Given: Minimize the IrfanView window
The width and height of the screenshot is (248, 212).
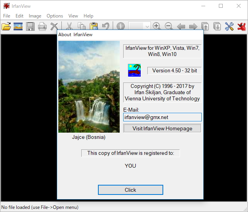Looking at the screenshot, I should coord(203,6).
